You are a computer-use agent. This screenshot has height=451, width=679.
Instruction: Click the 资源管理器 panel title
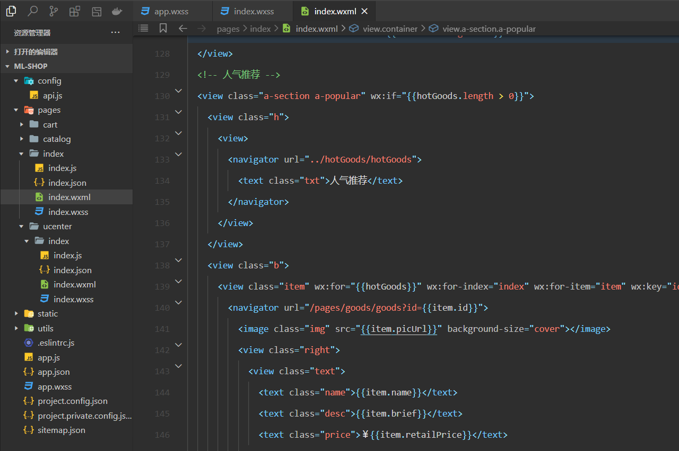[32, 33]
